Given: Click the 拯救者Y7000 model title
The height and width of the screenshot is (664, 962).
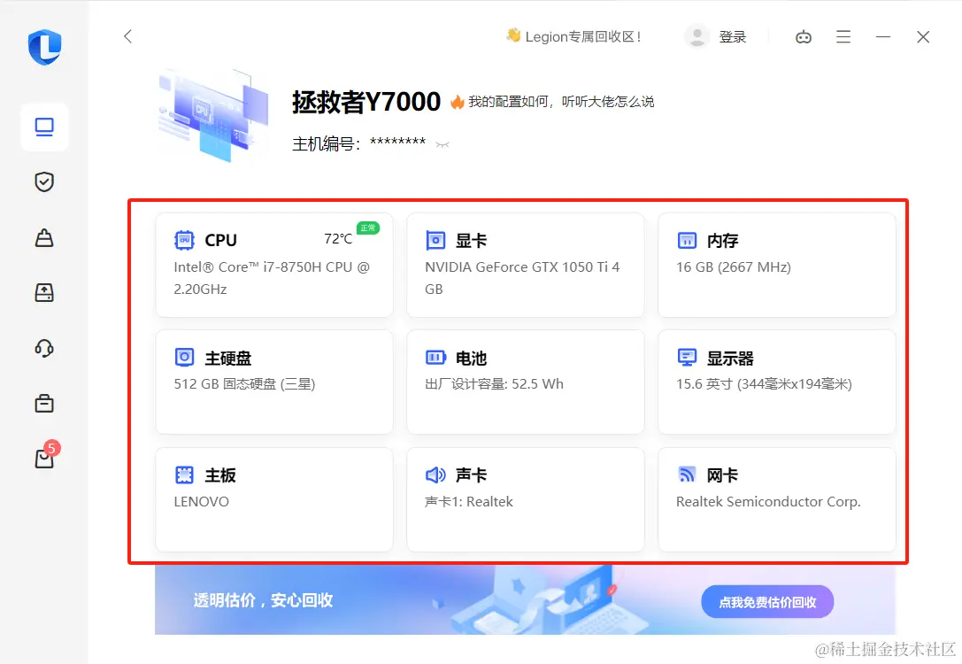Looking at the screenshot, I should 366,102.
